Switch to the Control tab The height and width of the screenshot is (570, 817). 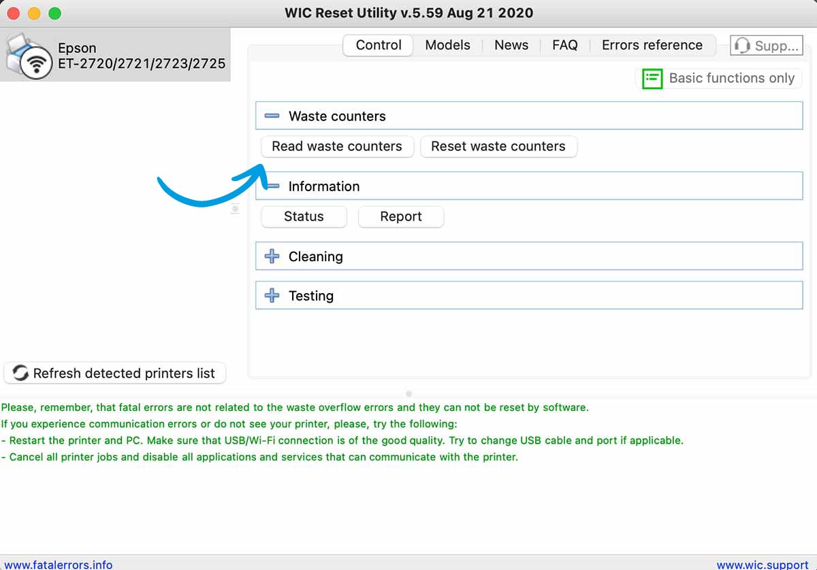379,45
